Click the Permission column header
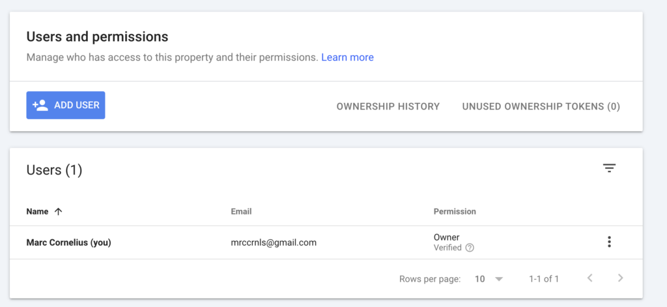This screenshot has width=667, height=307. (x=455, y=211)
